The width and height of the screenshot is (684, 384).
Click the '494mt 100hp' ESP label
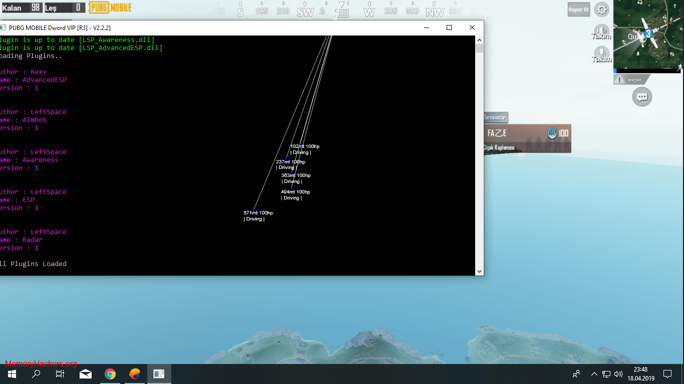(295, 192)
